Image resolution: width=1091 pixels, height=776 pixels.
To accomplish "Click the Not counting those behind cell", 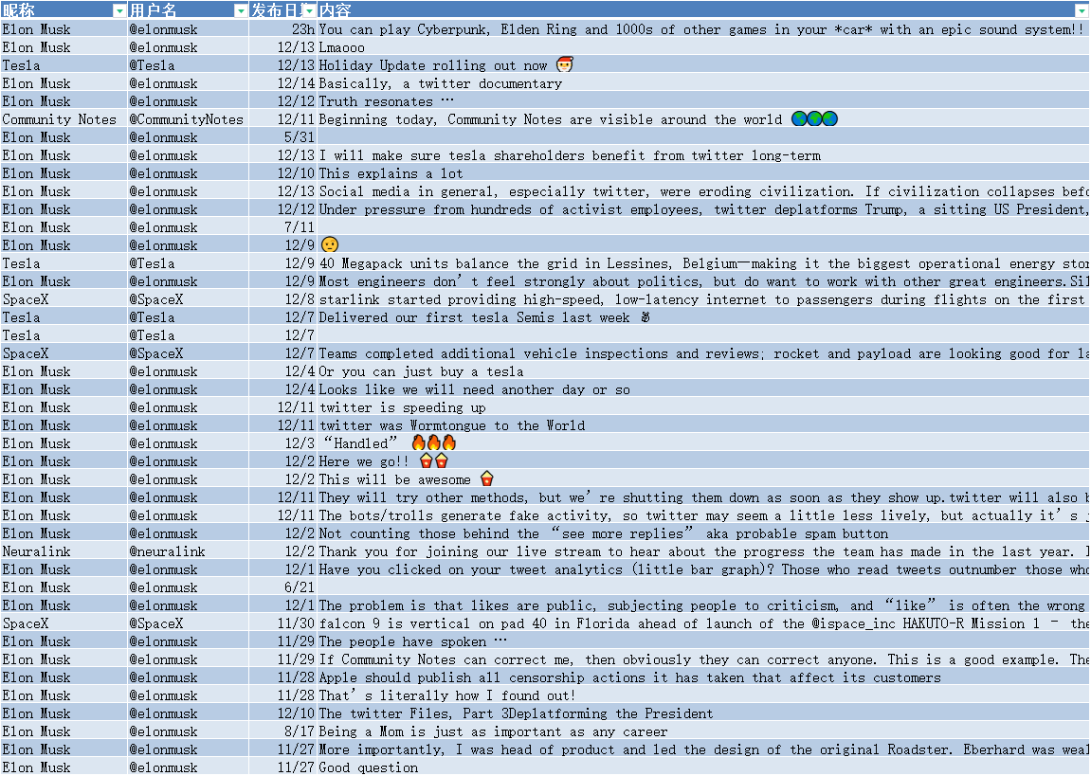I will coord(703,534).
